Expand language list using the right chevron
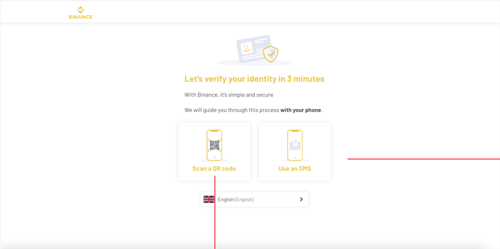This screenshot has height=249, width=500. (301, 199)
